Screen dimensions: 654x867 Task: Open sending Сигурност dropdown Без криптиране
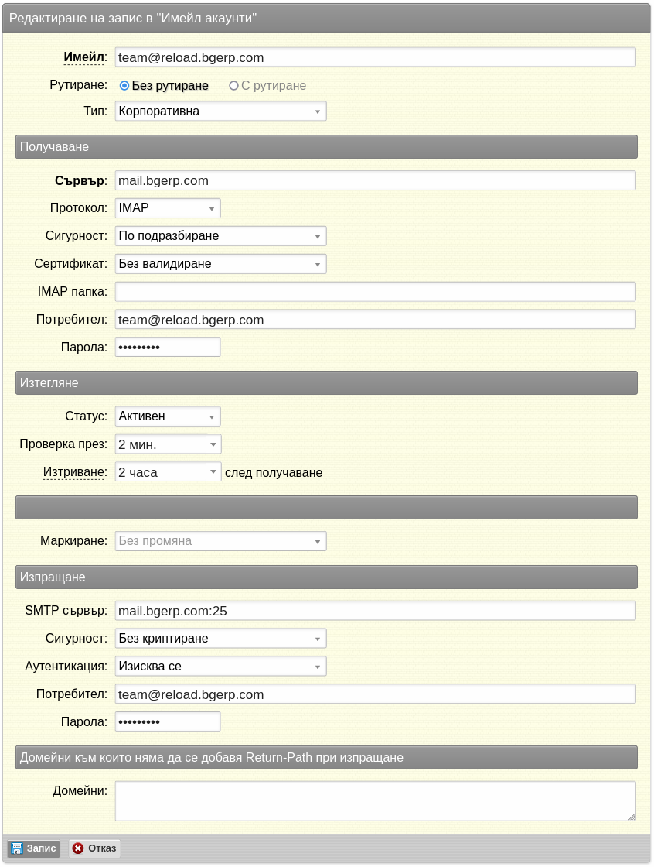tap(221, 639)
